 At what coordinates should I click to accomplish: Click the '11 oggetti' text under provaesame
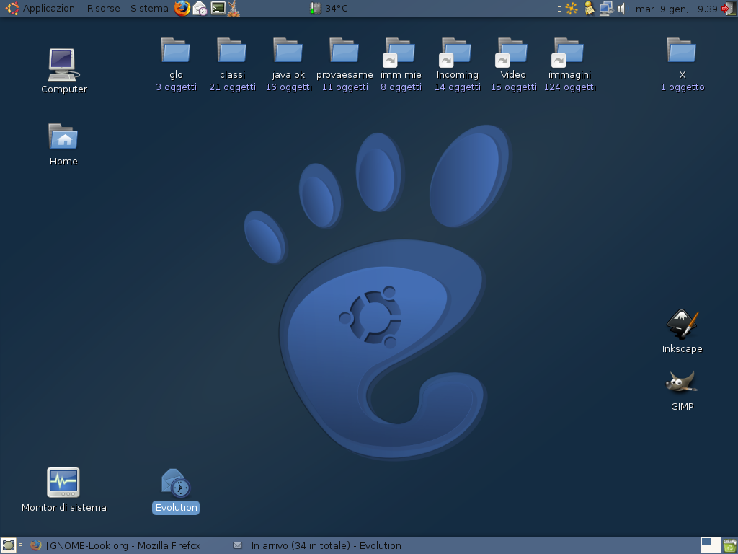click(x=344, y=87)
